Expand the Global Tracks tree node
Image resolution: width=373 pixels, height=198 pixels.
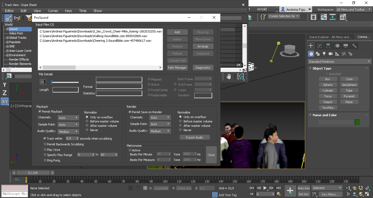click(x=7, y=38)
